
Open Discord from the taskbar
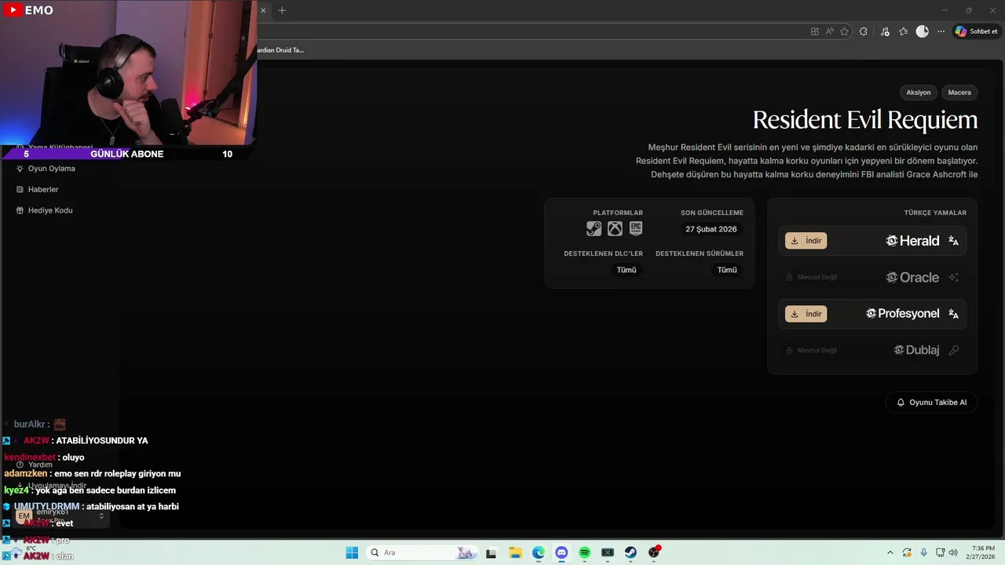pos(561,552)
